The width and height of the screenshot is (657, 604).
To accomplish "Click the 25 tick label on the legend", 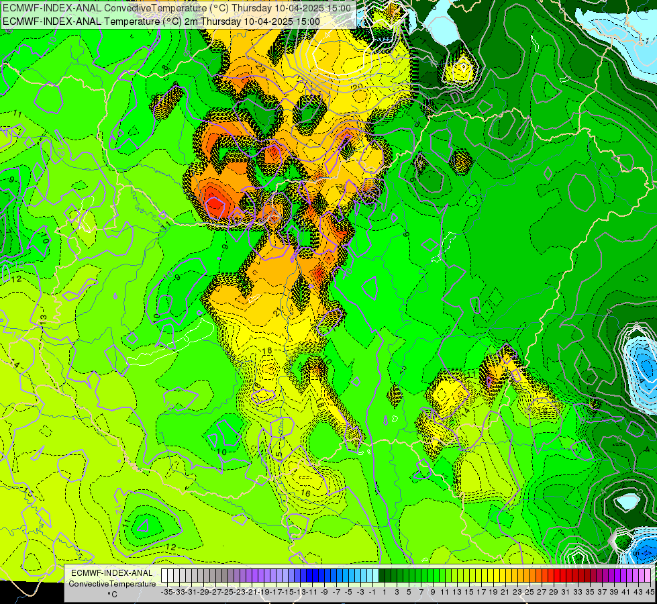I will (x=529, y=592).
